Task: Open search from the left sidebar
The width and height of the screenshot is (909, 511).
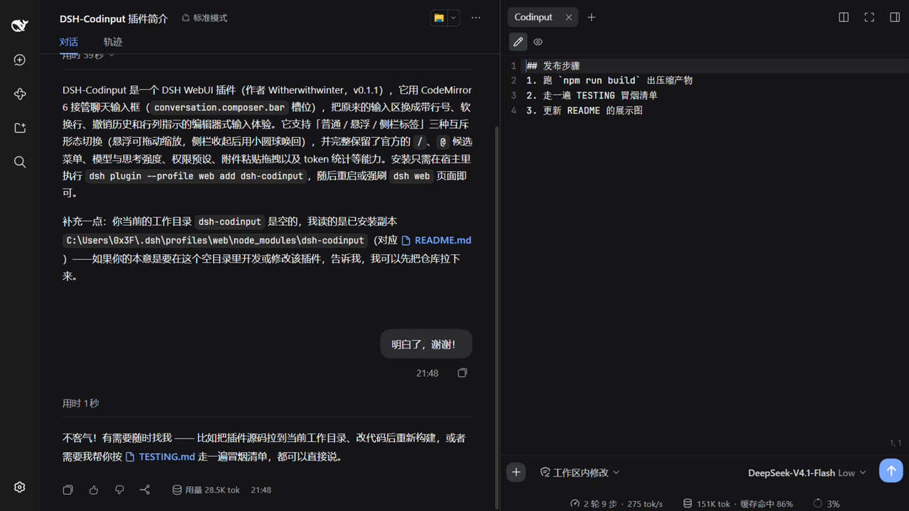Action: 20,162
